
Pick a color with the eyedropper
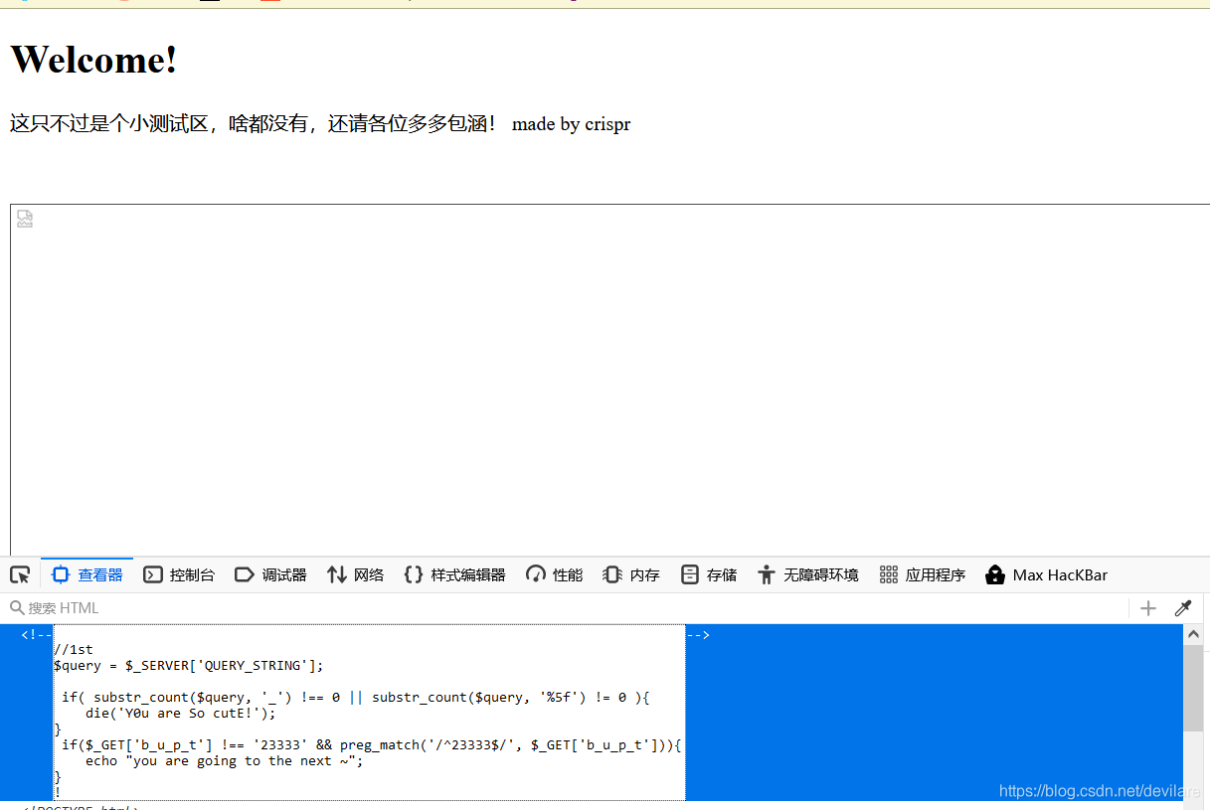click(x=1183, y=608)
